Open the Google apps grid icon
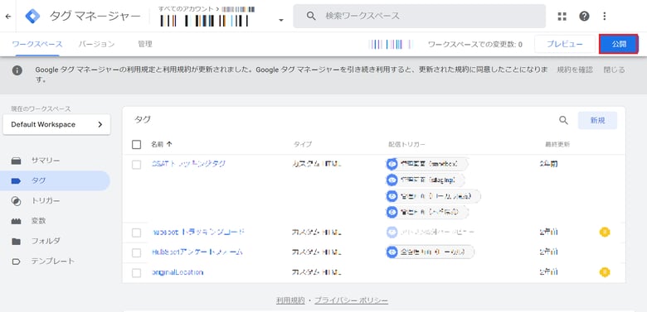647x312 pixels. (x=562, y=16)
